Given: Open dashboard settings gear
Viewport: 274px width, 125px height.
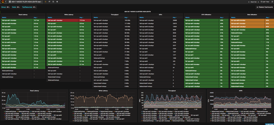Looking at the screenshot, I should tap(57, 2).
